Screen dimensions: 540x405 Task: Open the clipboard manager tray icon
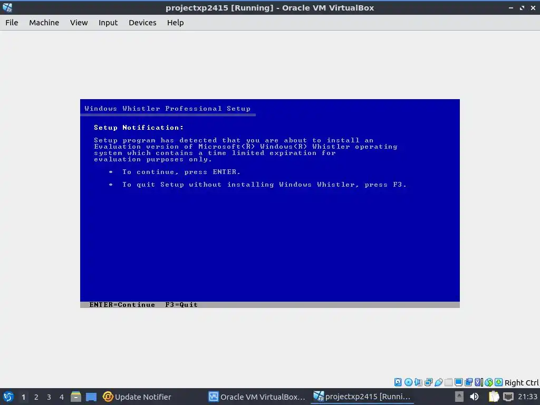(494, 397)
